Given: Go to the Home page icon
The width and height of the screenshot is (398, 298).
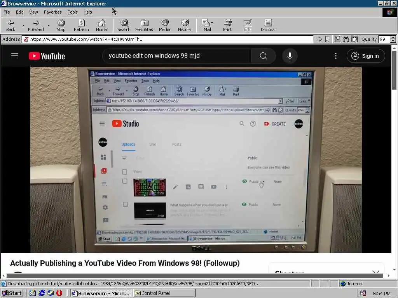Looking at the screenshot, I should tap(101, 25).
